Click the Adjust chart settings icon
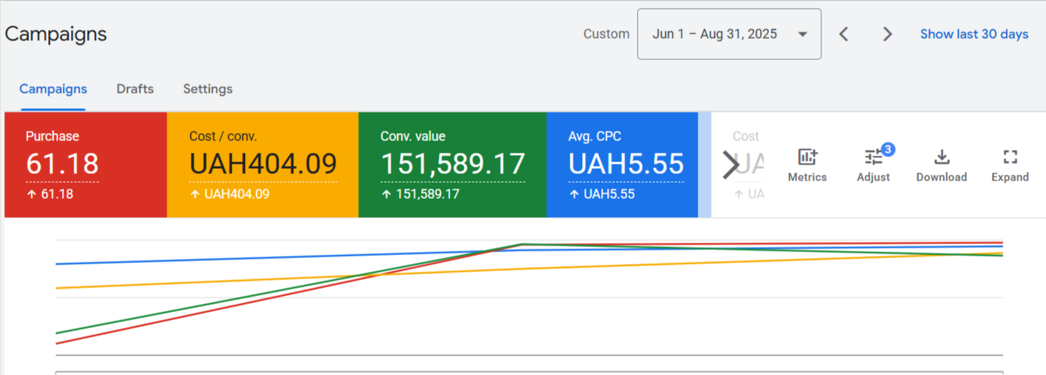The width and height of the screenshot is (1046, 375). pos(873,164)
